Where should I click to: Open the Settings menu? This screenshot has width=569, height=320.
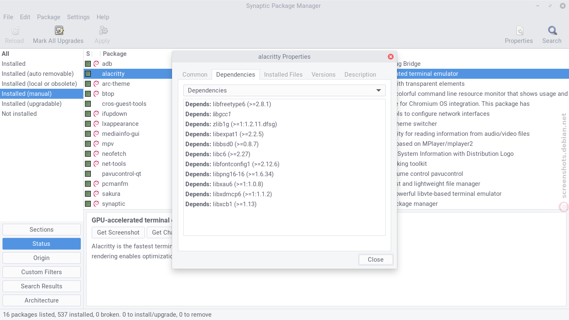click(x=78, y=17)
